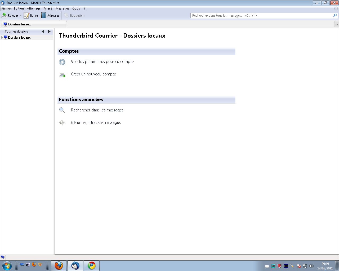Click the Relever get mail button
This screenshot has width=339, height=271.
(x=10, y=16)
